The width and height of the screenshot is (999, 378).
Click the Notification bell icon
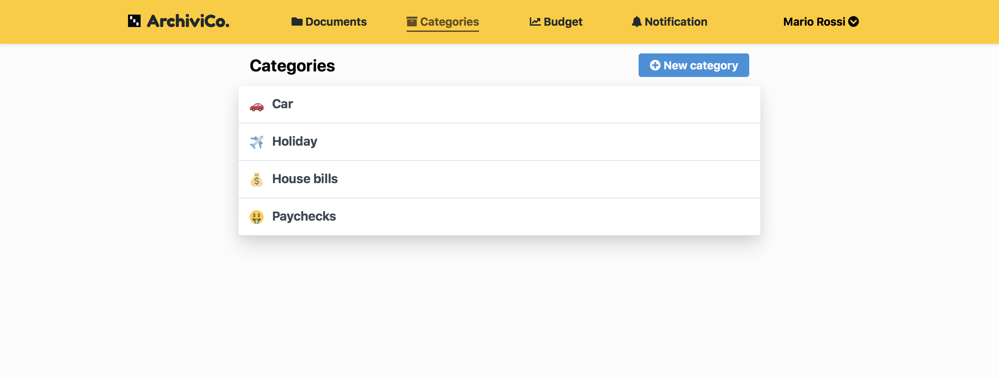coord(637,22)
